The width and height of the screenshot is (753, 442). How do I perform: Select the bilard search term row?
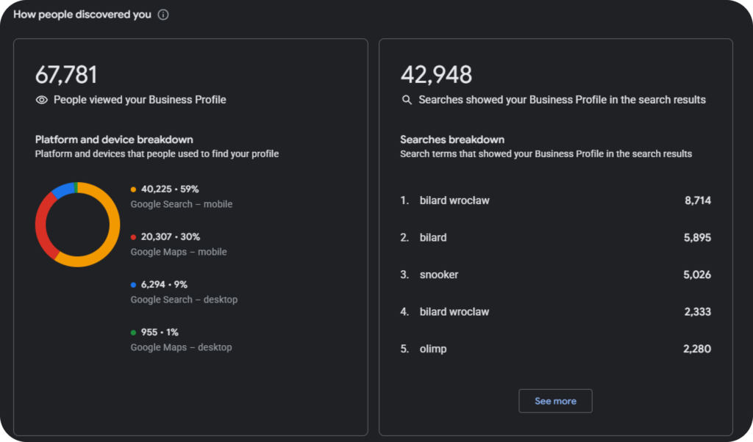point(556,237)
